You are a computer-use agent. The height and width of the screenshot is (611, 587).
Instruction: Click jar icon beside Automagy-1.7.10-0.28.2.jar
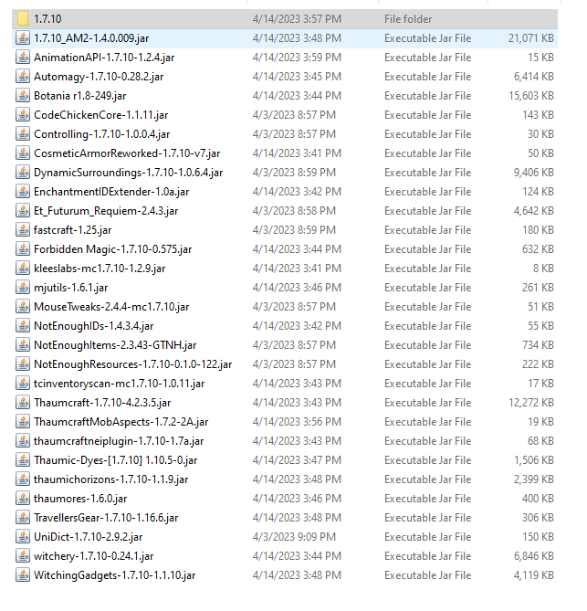point(23,77)
